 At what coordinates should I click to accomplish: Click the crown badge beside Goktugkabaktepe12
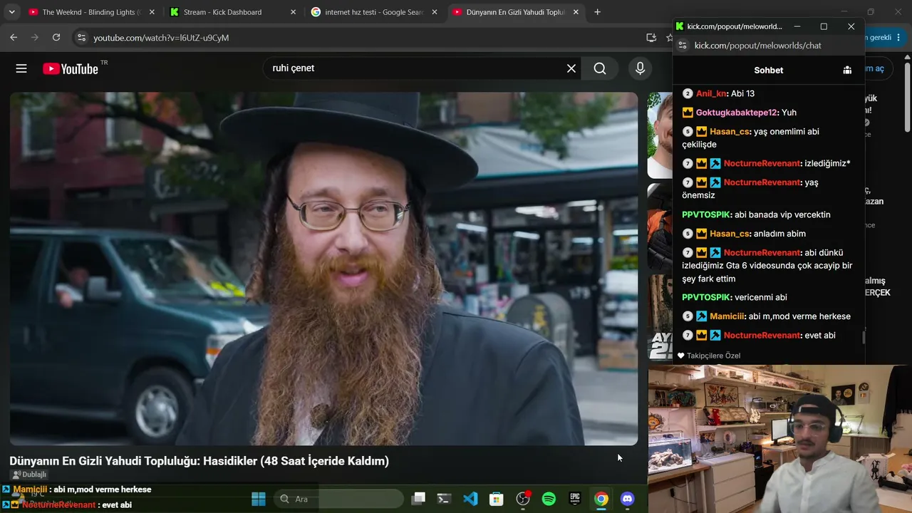(688, 113)
